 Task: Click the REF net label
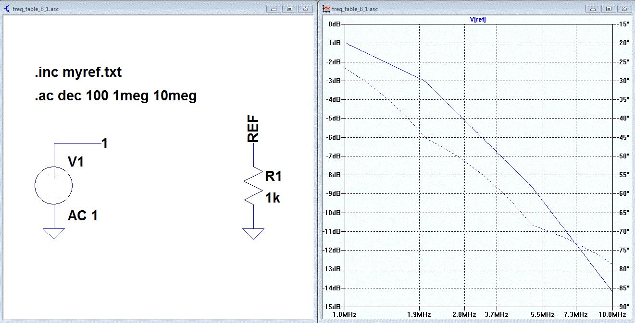253,130
